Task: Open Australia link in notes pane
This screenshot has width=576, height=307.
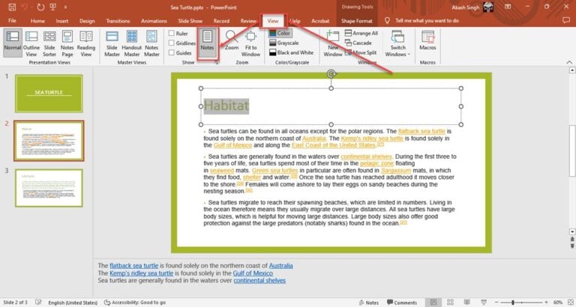Action: tap(281, 266)
